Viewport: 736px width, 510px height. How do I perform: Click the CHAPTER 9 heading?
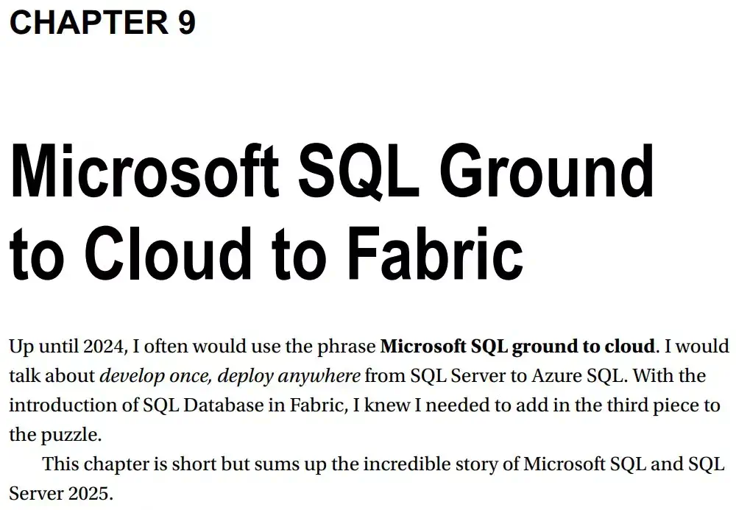click(102, 22)
